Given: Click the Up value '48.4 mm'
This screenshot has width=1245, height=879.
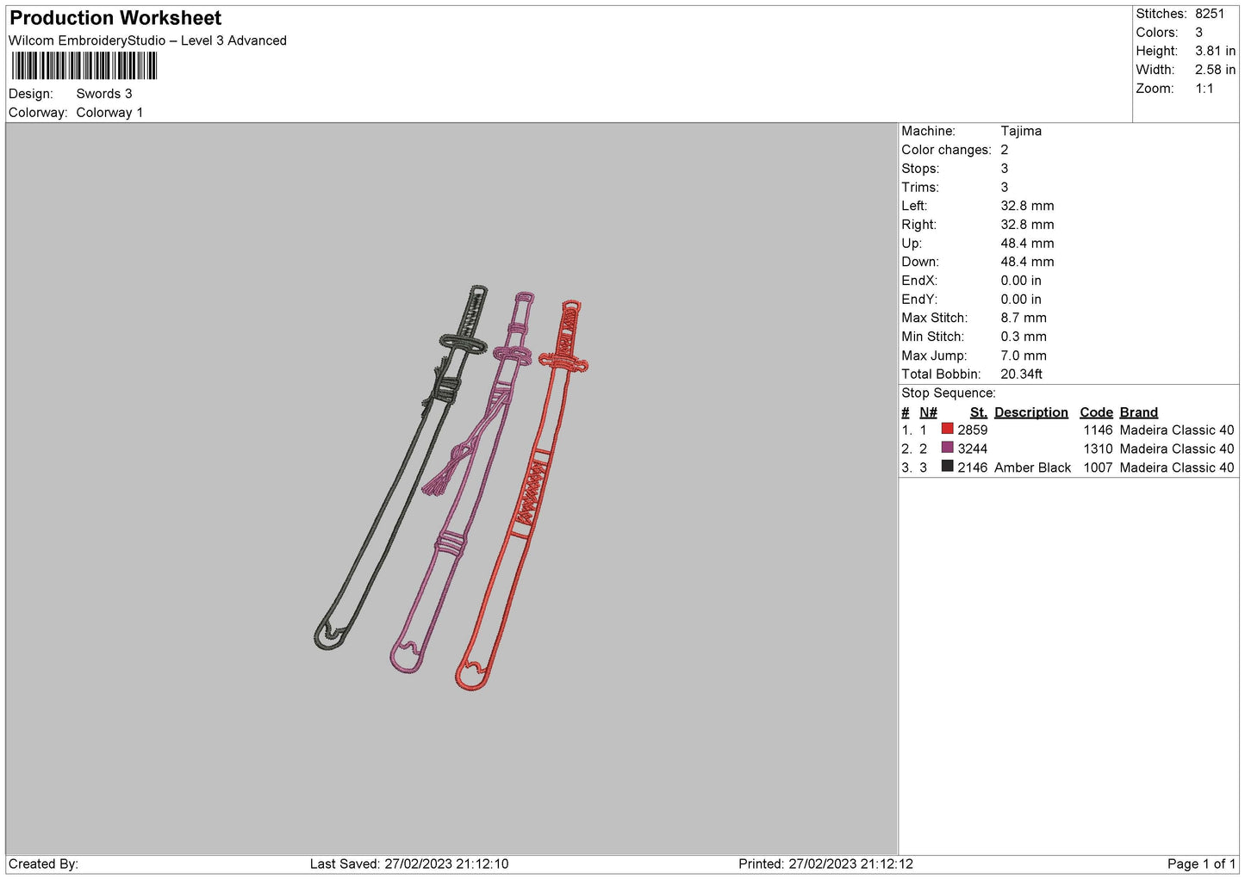Looking at the screenshot, I should coord(1027,244).
